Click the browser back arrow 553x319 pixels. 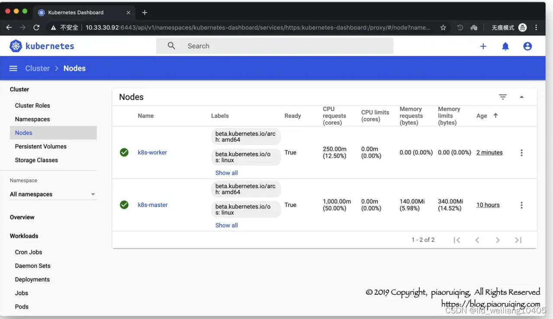coord(9,27)
